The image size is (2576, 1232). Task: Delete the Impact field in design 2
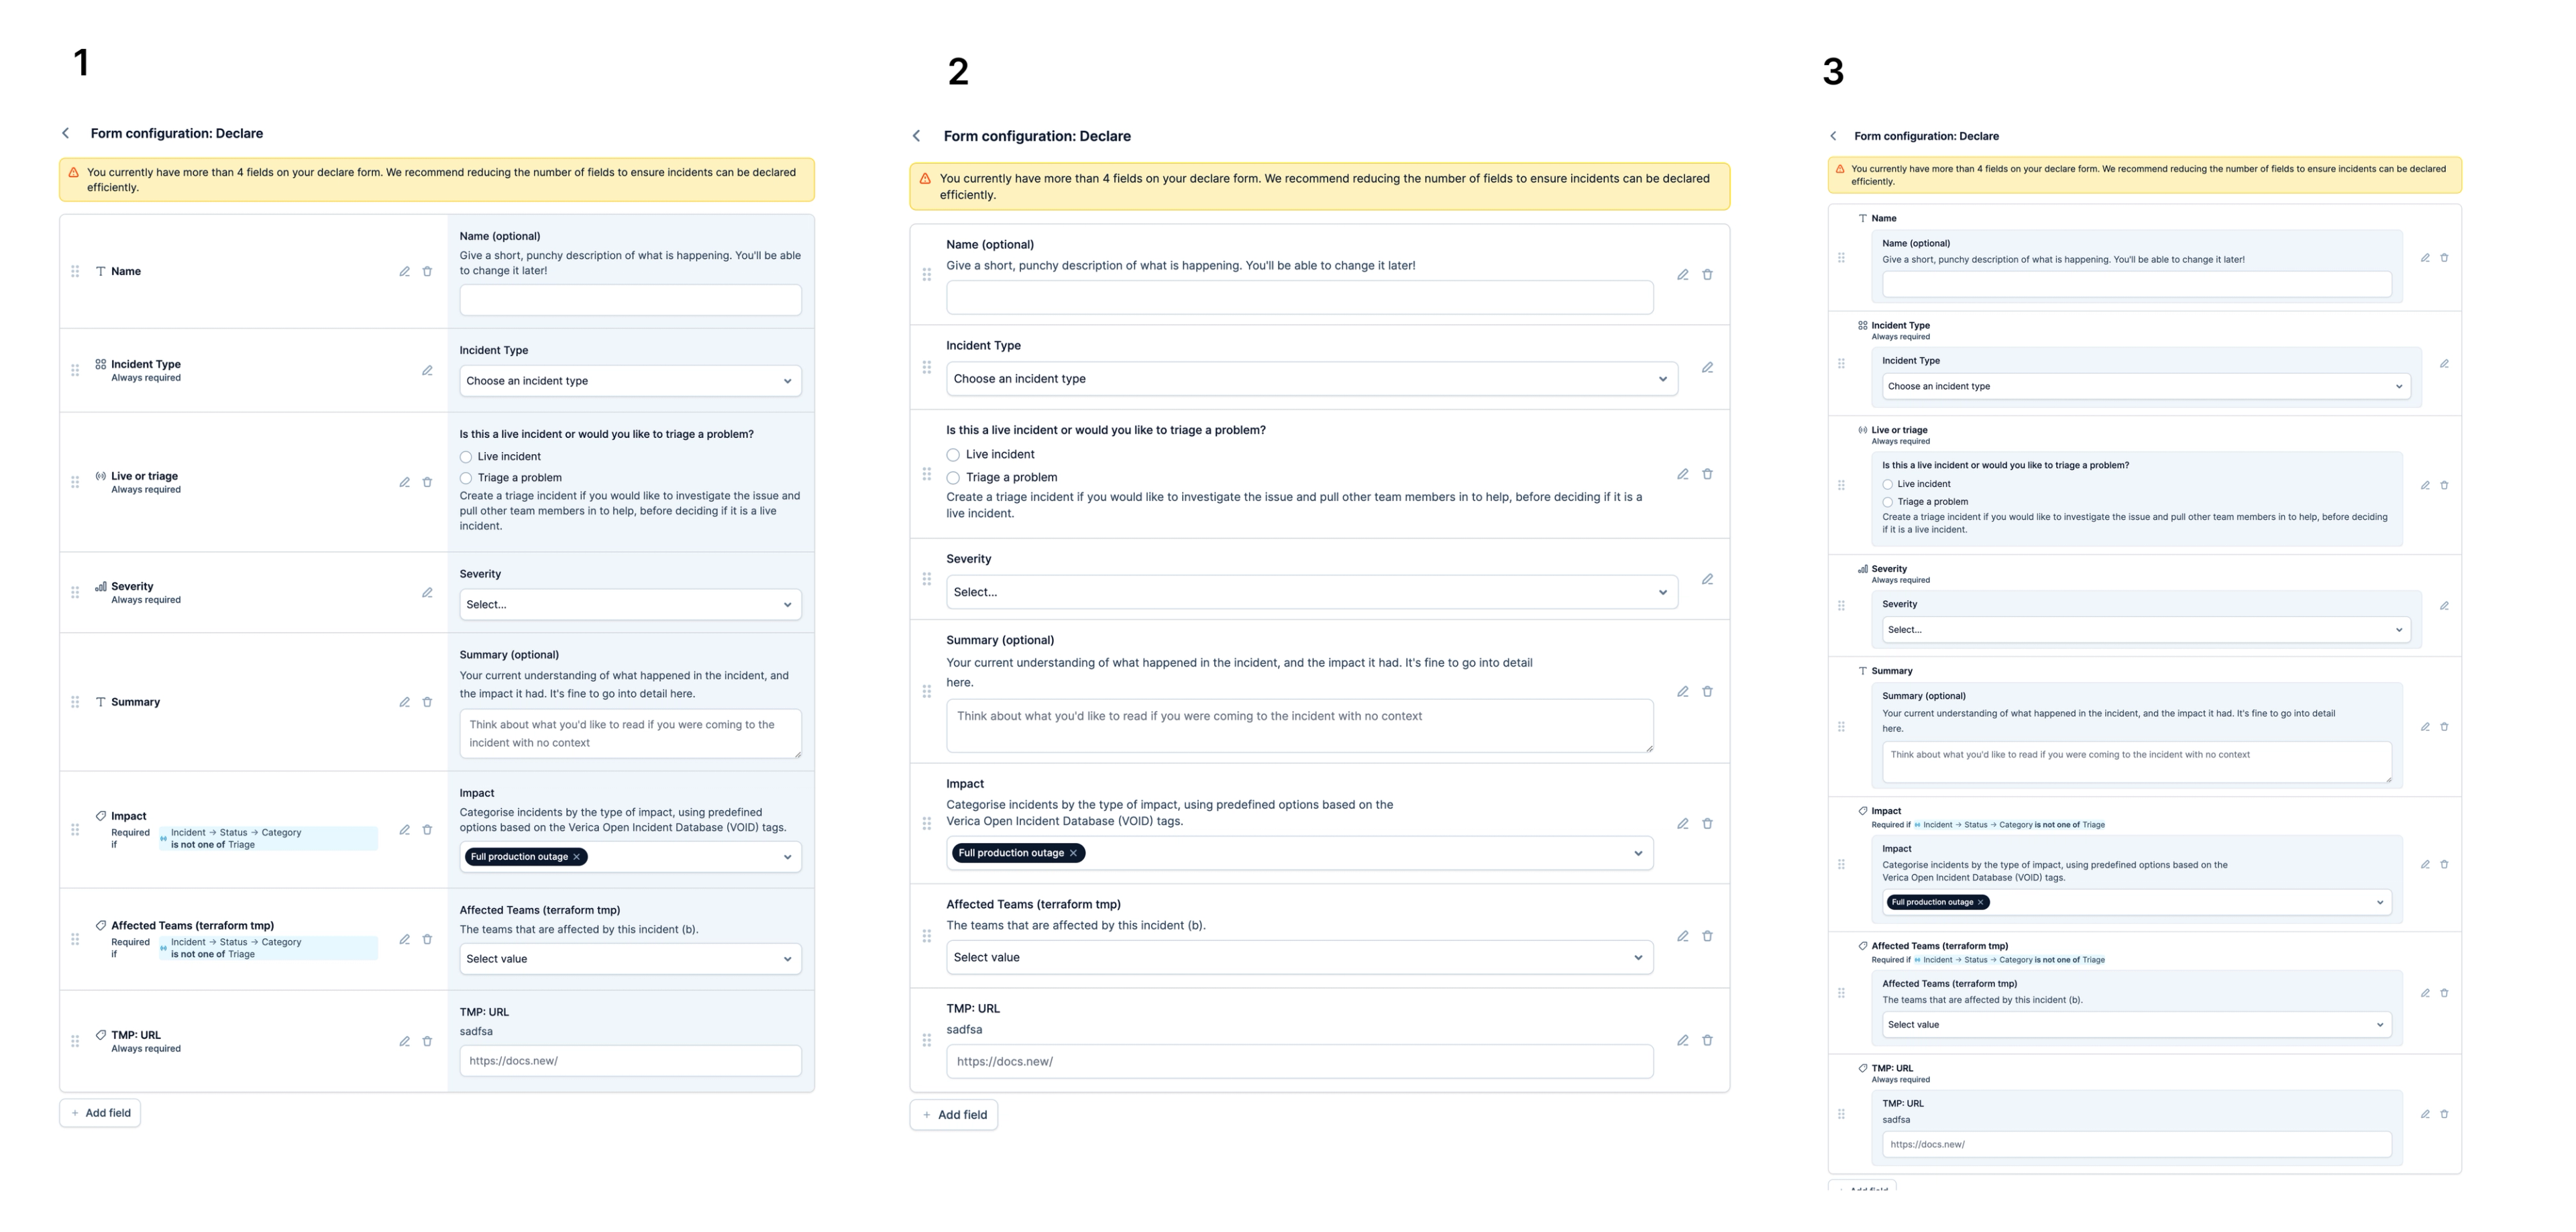pos(1707,824)
